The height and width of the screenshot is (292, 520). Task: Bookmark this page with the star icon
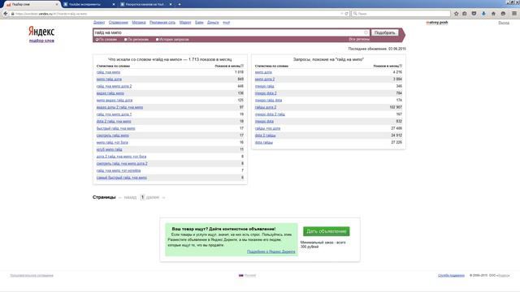457,14
